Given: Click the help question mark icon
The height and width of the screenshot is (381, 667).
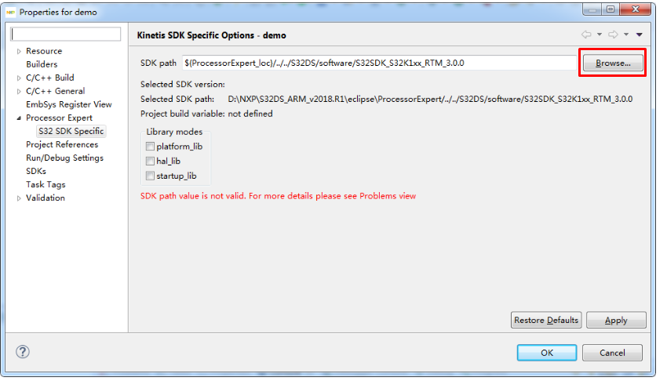Looking at the screenshot, I should 23,352.
